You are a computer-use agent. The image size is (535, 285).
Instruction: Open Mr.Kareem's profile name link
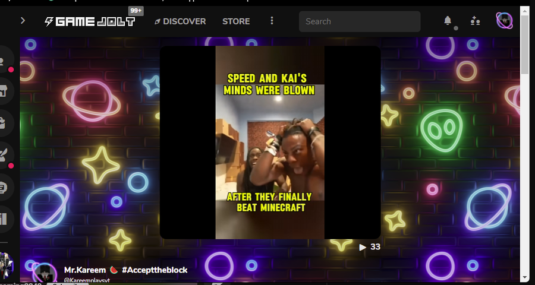[x=85, y=270]
